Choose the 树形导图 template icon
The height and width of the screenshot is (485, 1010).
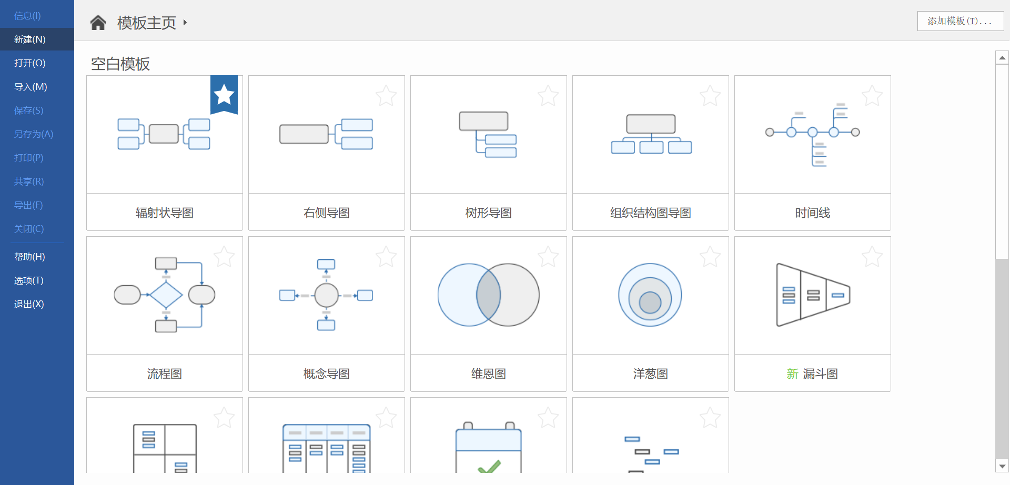[x=488, y=134]
